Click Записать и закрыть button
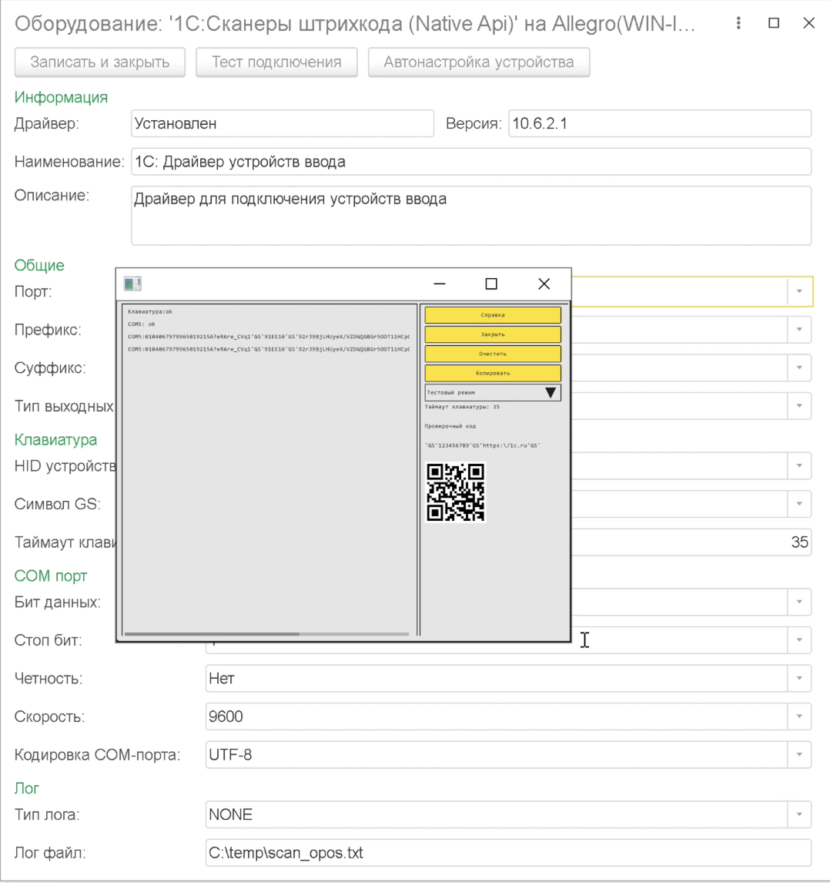830x883 pixels. pos(100,62)
